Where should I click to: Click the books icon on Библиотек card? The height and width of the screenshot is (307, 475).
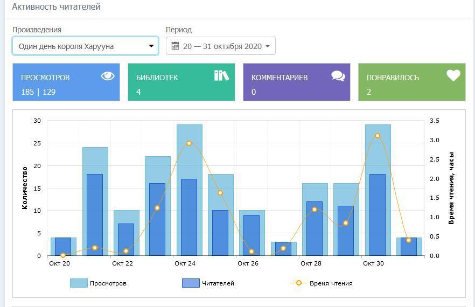pos(221,75)
